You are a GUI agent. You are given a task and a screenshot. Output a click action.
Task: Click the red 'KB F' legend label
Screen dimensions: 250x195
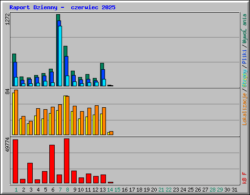245,178
